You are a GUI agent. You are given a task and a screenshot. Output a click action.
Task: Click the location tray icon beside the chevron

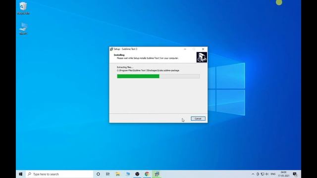[258, 174]
